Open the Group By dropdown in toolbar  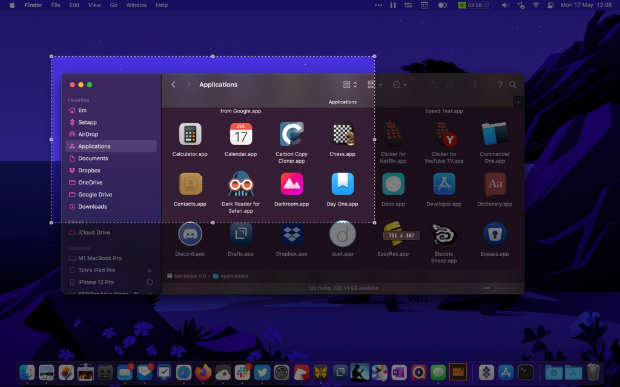click(x=375, y=85)
